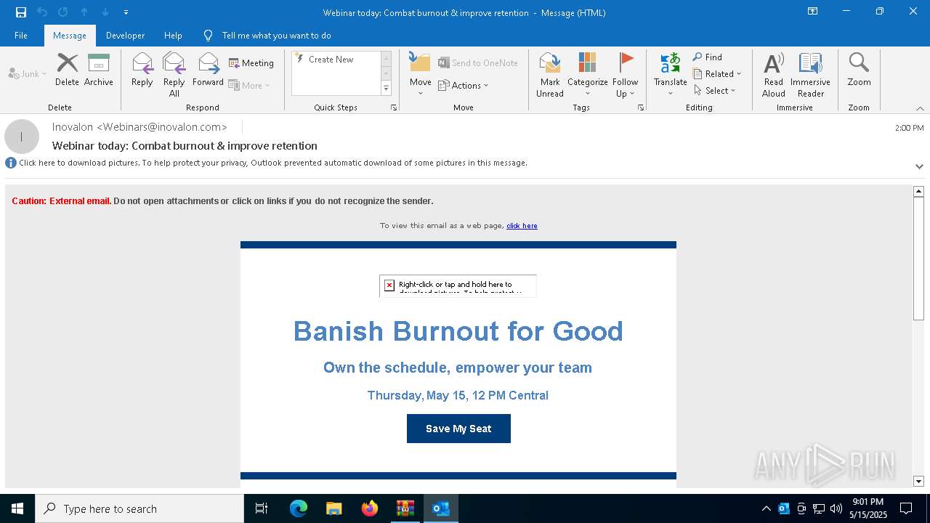930x523 pixels.
Task: Open the Junk dropdown
Action: pos(27,73)
